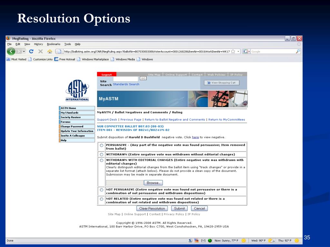Click the Google search engine icon

pyautogui.click(x=245, y=51)
